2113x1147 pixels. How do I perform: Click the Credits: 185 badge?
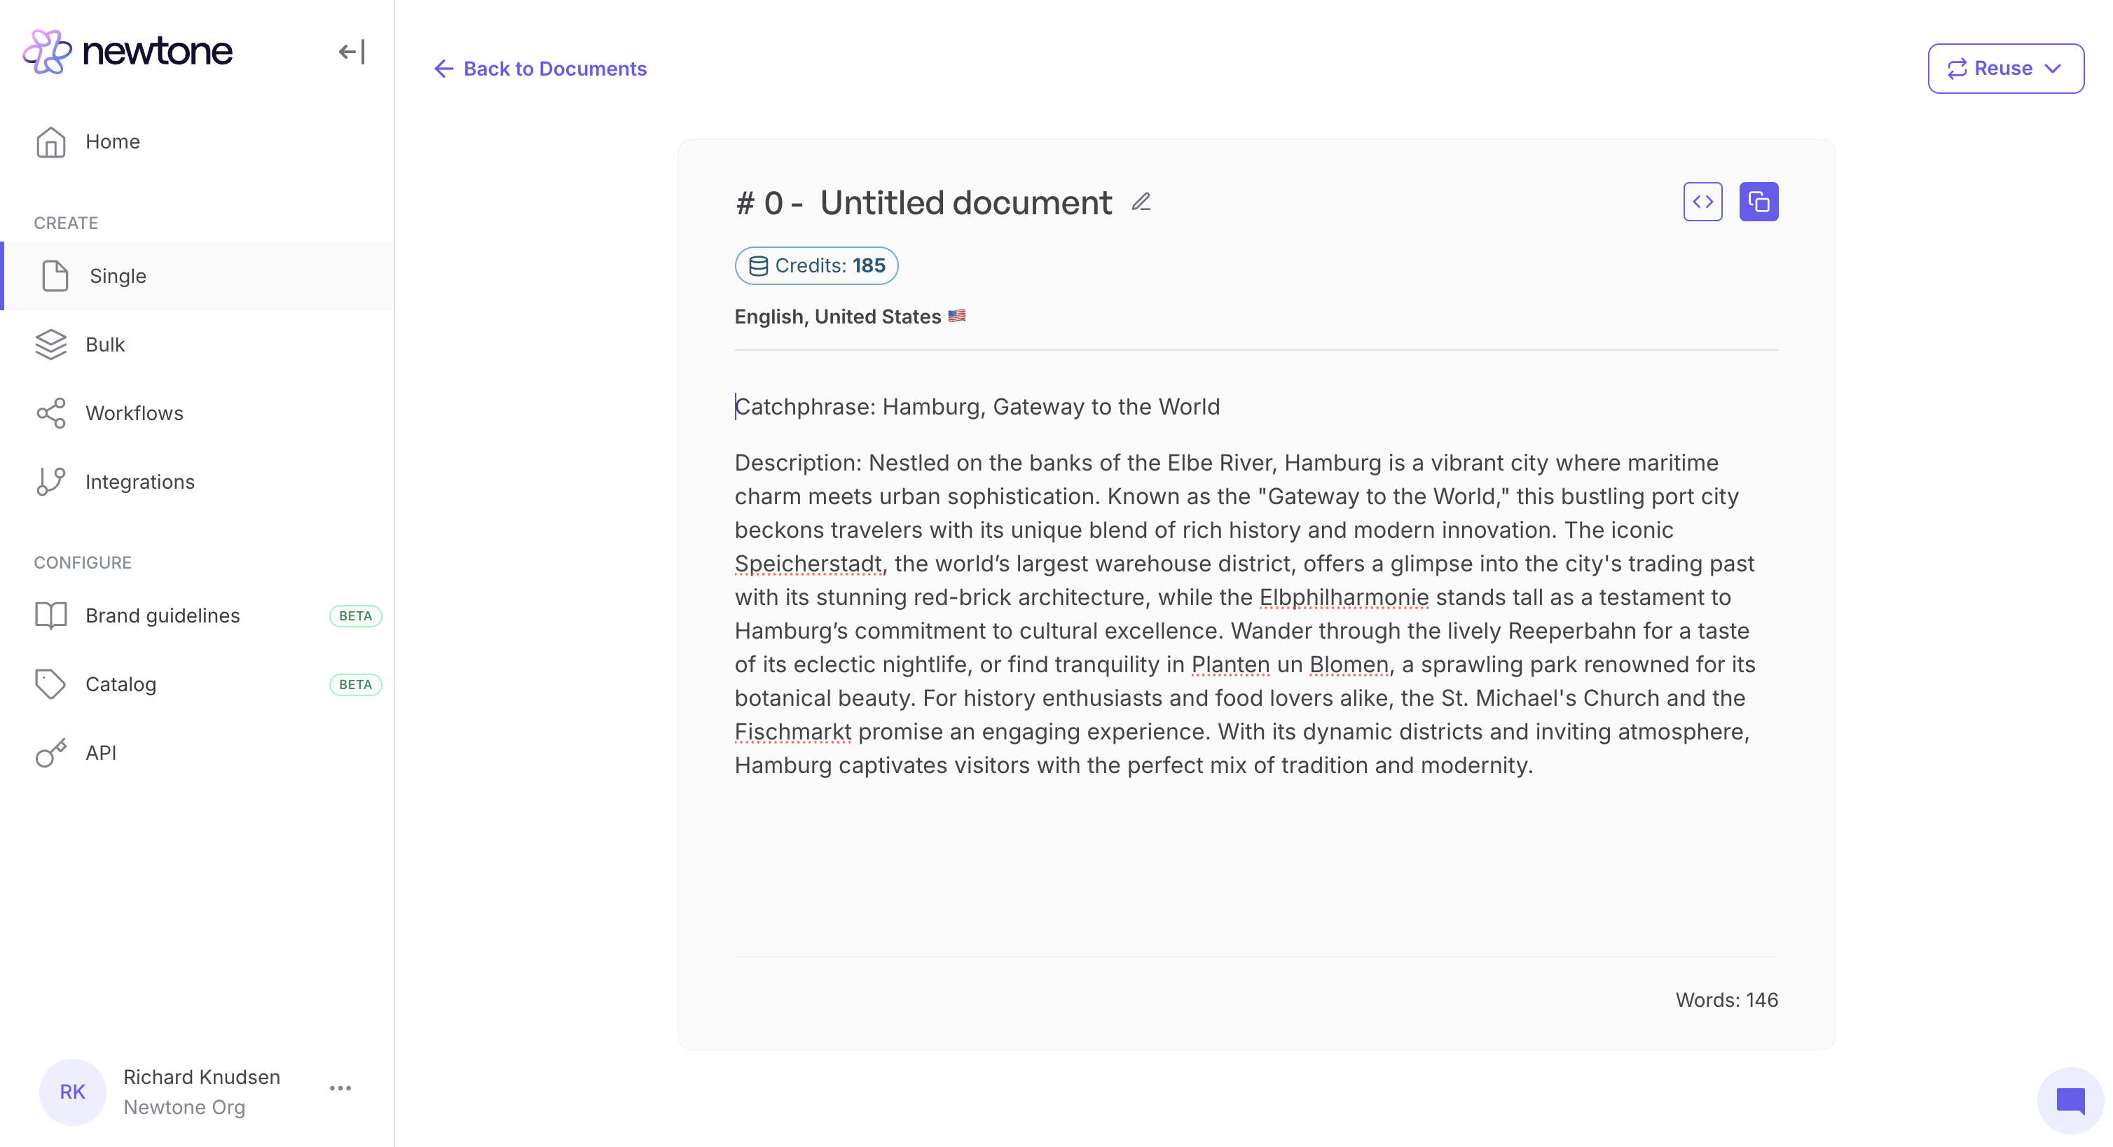click(816, 265)
